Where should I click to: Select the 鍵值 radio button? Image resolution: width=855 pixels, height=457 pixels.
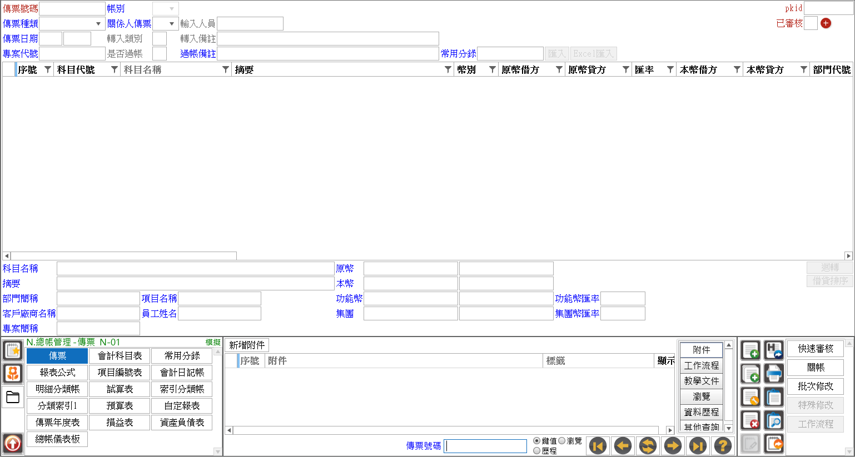click(x=537, y=441)
